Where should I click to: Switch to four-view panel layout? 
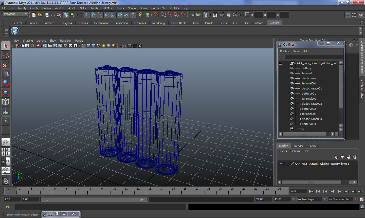pos(6,152)
